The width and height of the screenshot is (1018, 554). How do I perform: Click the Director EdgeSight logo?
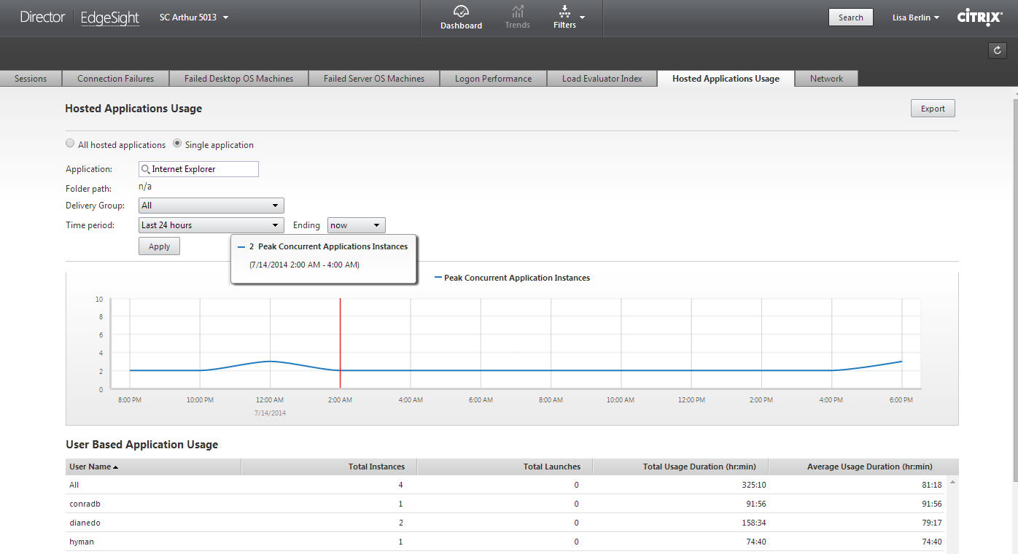coord(79,17)
